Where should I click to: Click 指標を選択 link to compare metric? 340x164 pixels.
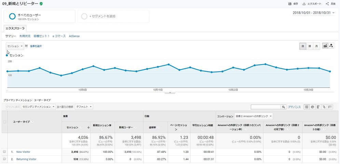(36, 46)
